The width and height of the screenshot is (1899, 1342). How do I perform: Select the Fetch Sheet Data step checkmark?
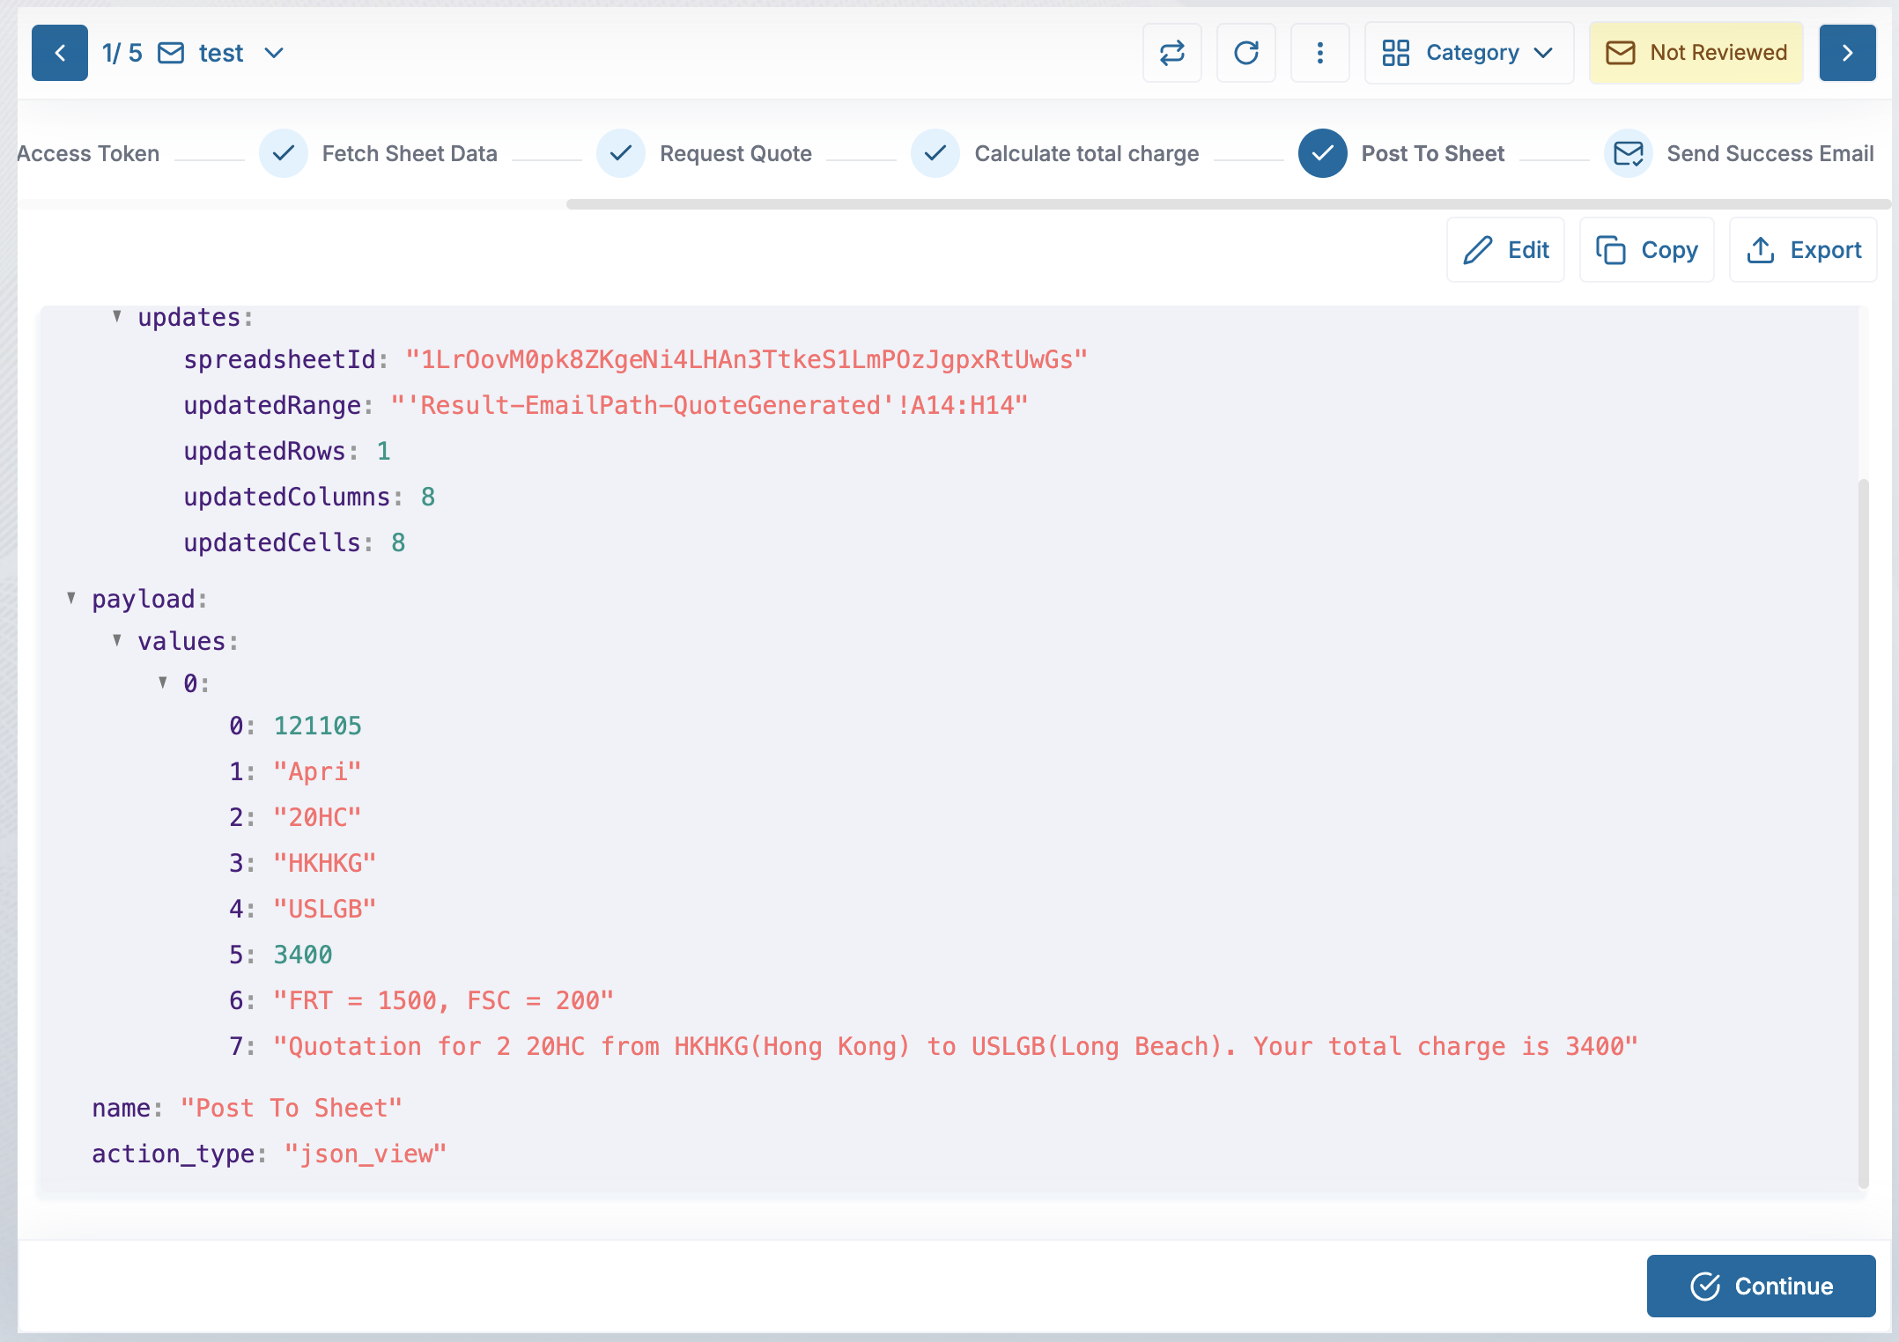[x=283, y=153]
